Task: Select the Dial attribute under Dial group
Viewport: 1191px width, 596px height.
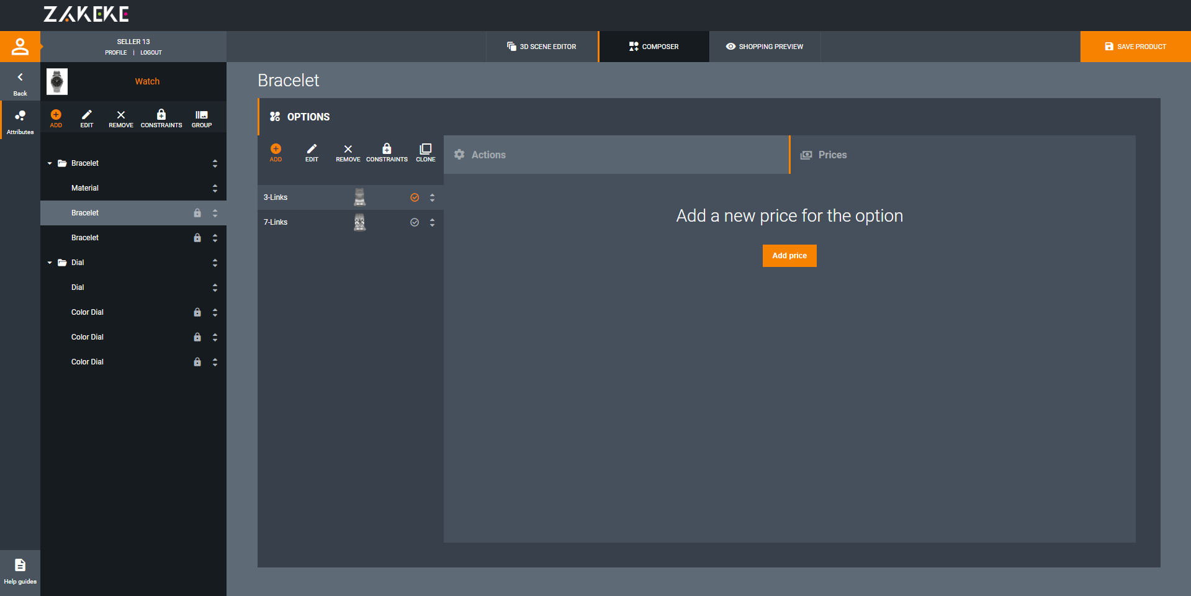Action: pyautogui.click(x=133, y=287)
